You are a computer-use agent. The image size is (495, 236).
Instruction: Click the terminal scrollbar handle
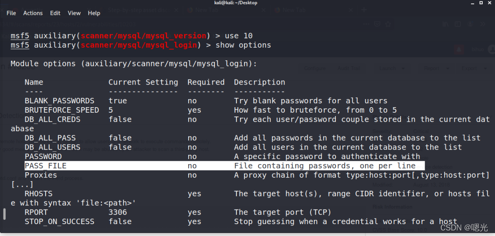point(5,213)
